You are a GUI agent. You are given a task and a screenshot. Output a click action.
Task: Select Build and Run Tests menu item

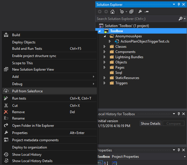27,49
